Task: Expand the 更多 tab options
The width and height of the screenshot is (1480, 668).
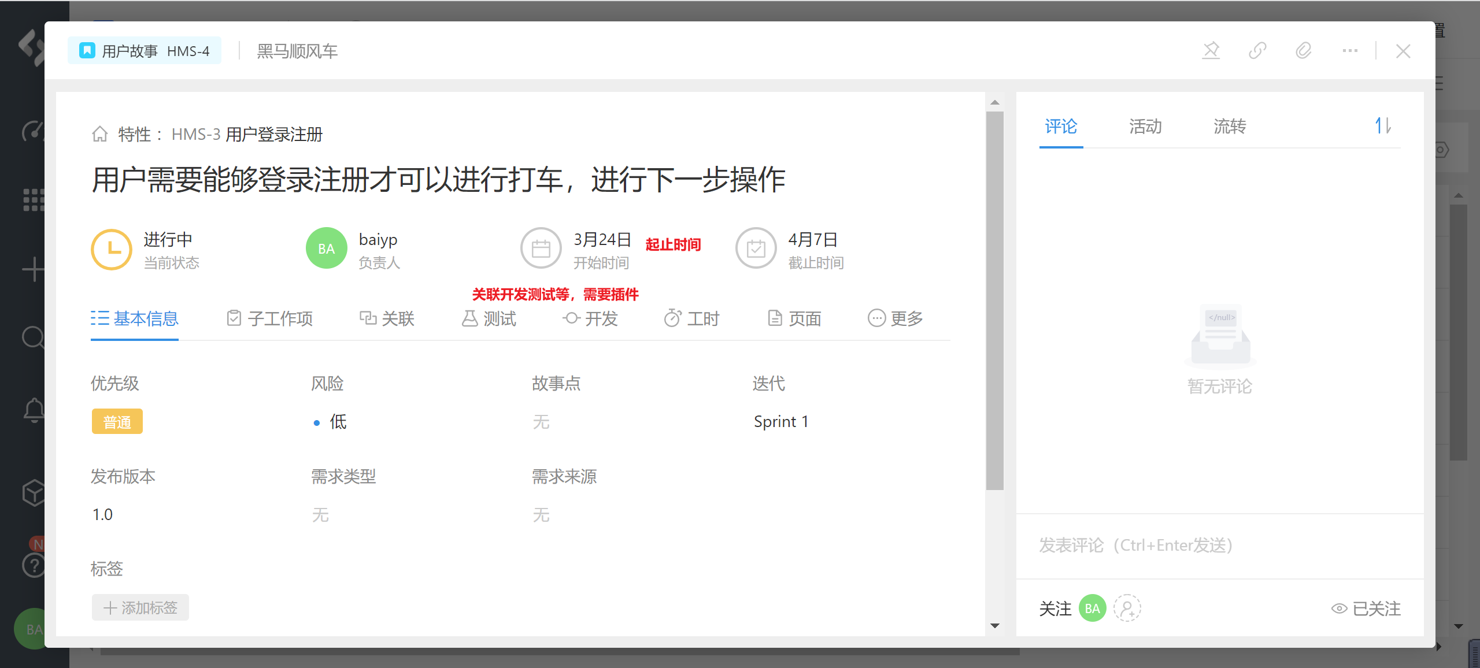Action: click(x=895, y=318)
